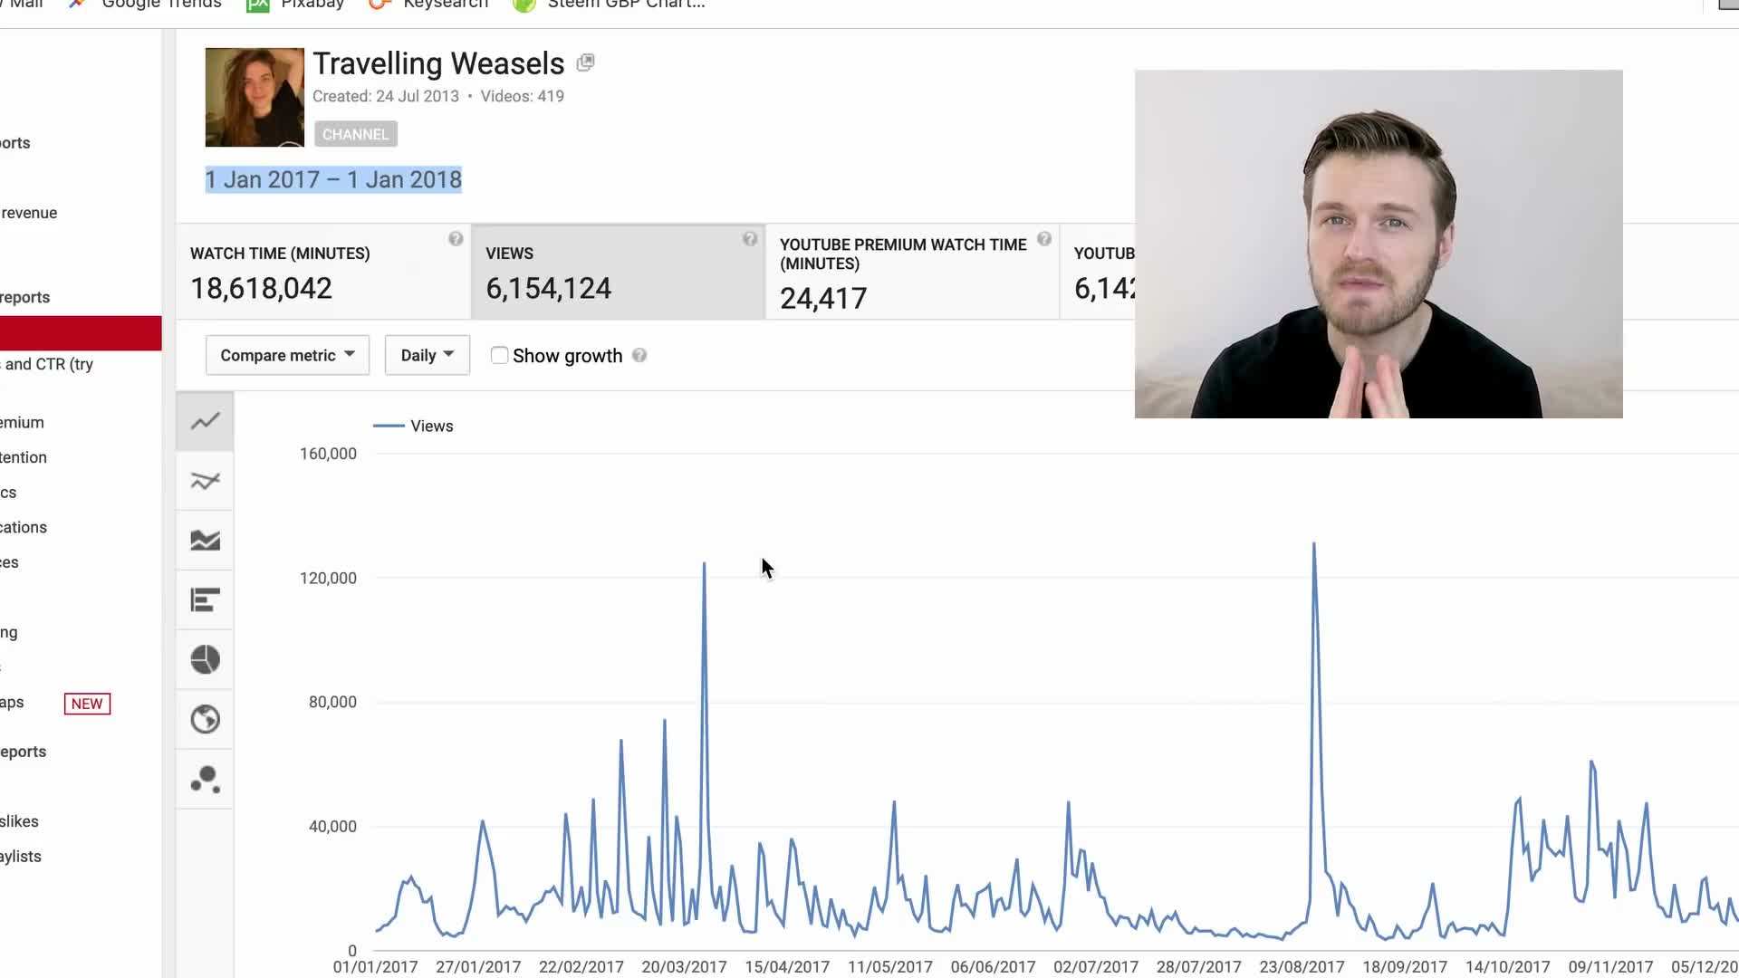1739x978 pixels.
Task: Select the Views metric tab
Action: 618,272
